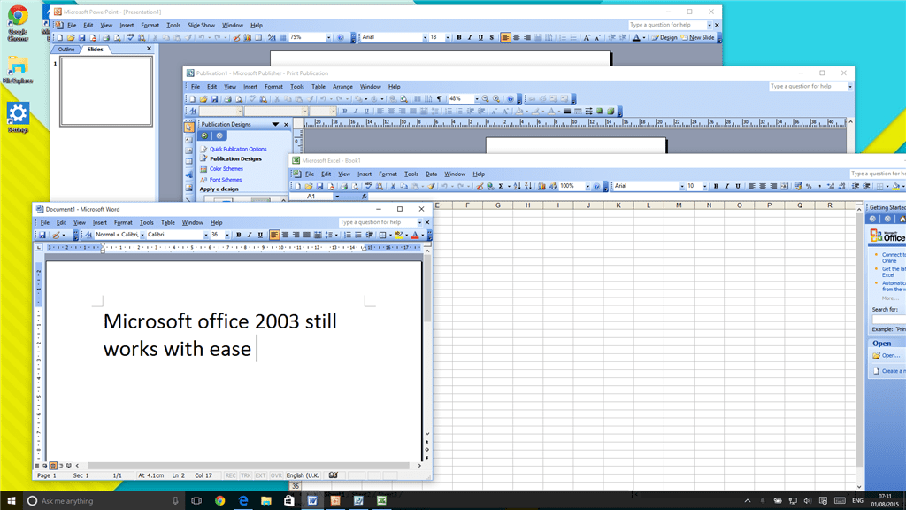Screen dimensions: 906x510
Task: Toggle Underline in the Word formatting toolbar
Action: tap(261, 235)
